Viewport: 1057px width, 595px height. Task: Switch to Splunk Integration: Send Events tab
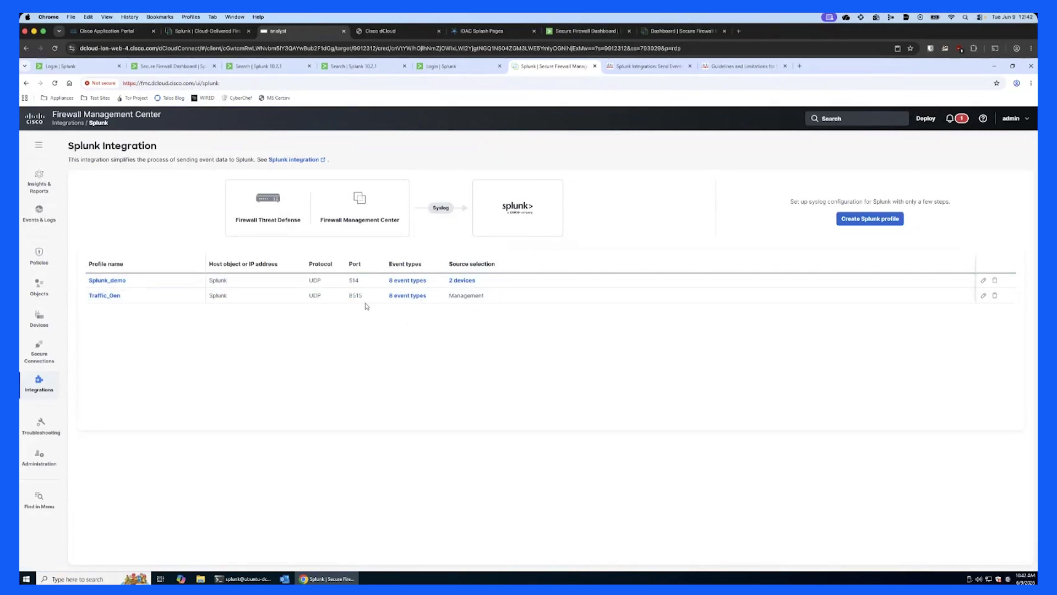(650, 66)
